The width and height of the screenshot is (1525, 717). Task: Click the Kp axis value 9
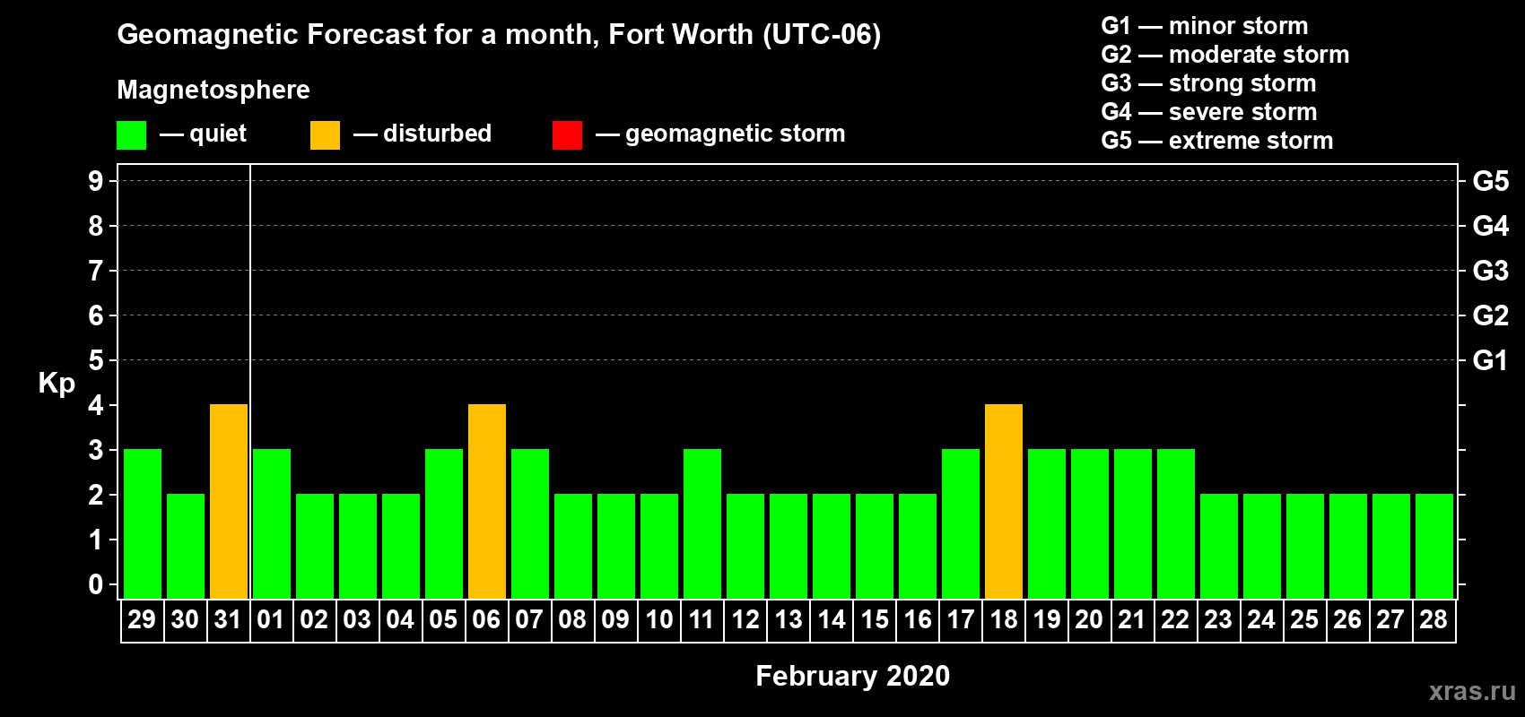(96, 181)
